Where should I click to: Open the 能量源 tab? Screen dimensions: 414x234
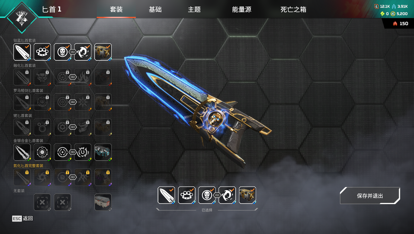(242, 9)
